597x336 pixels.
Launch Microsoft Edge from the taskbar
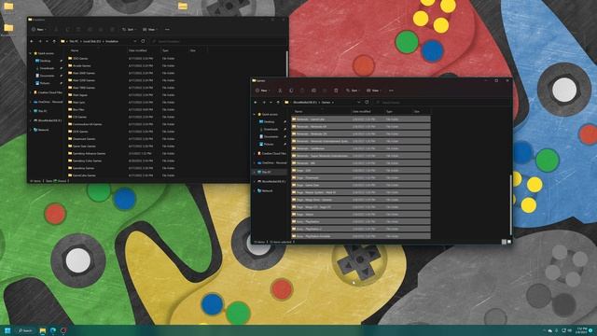tap(53, 330)
